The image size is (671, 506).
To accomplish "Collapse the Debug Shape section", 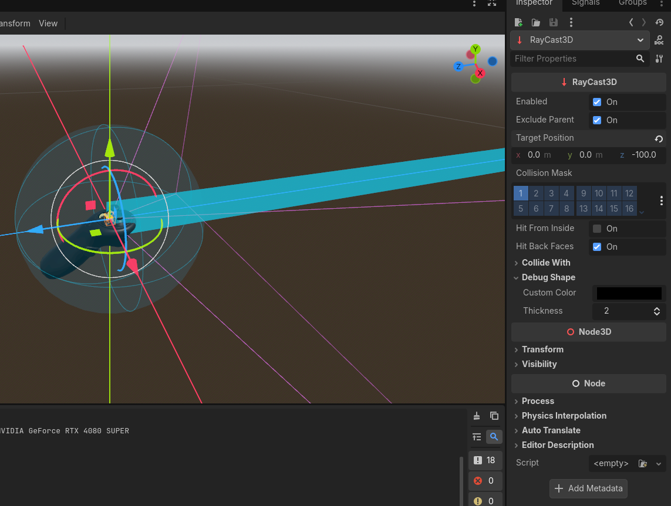I will tap(548, 277).
